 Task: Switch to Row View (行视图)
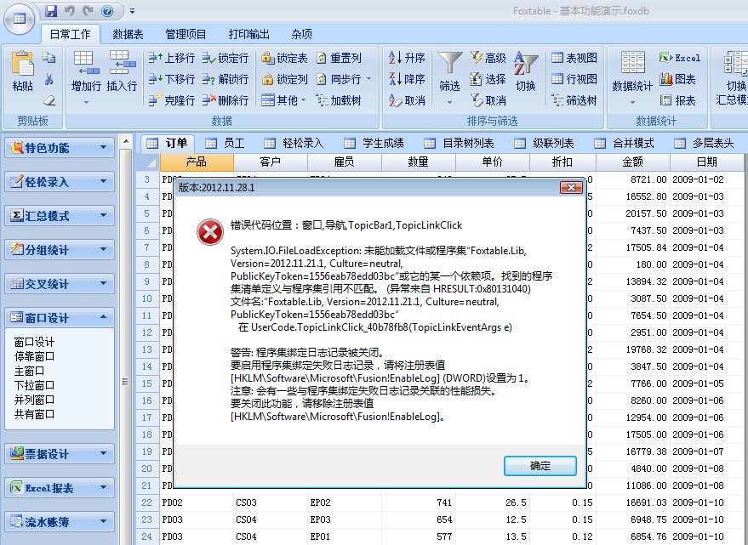click(574, 79)
